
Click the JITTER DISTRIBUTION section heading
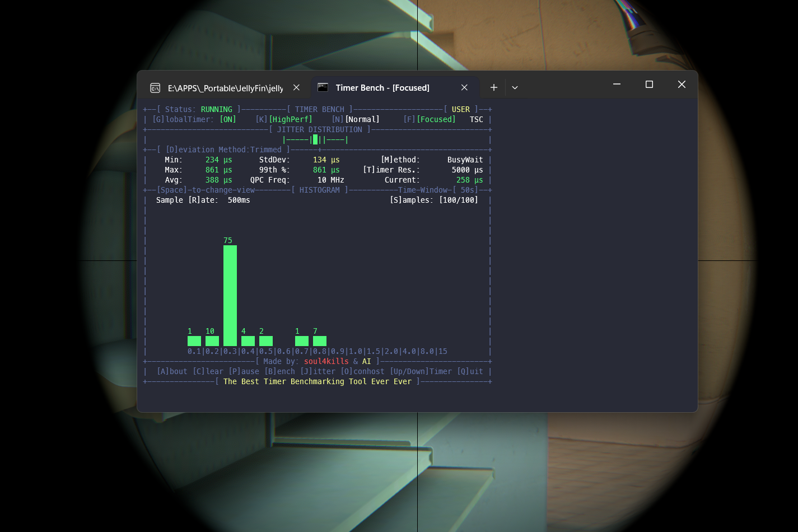pyautogui.click(x=320, y=129)
